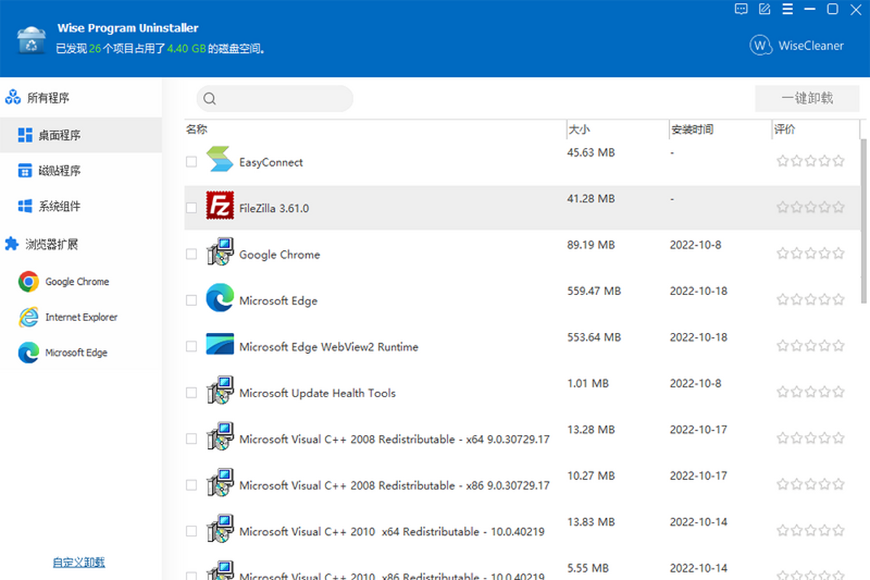This screenshot has height=580, width=870.
Task: Open the 自定义卸载 link
Action: 79,562
